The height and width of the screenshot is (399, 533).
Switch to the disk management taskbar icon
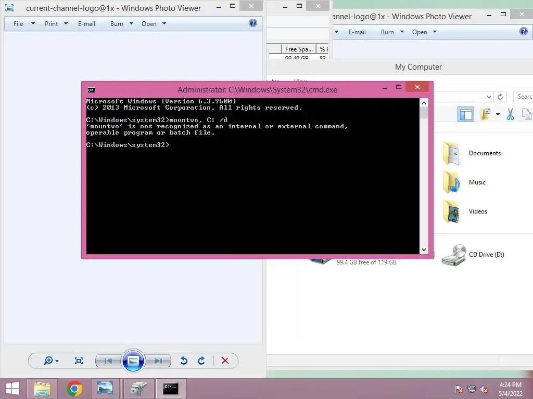click(138, 389)
